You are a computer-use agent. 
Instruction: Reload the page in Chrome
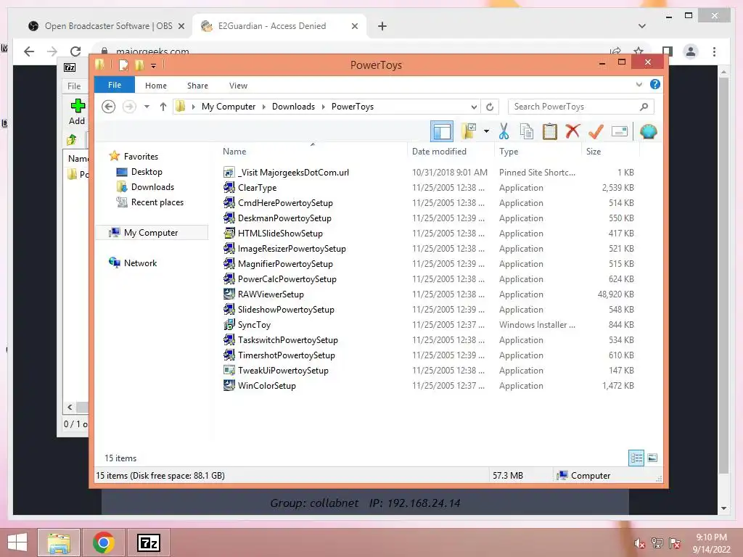(75, 51)
